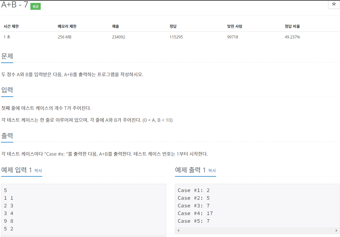
Task: Copy 예제 입력 1 using its 복사 link
Action: pos(38,171)
